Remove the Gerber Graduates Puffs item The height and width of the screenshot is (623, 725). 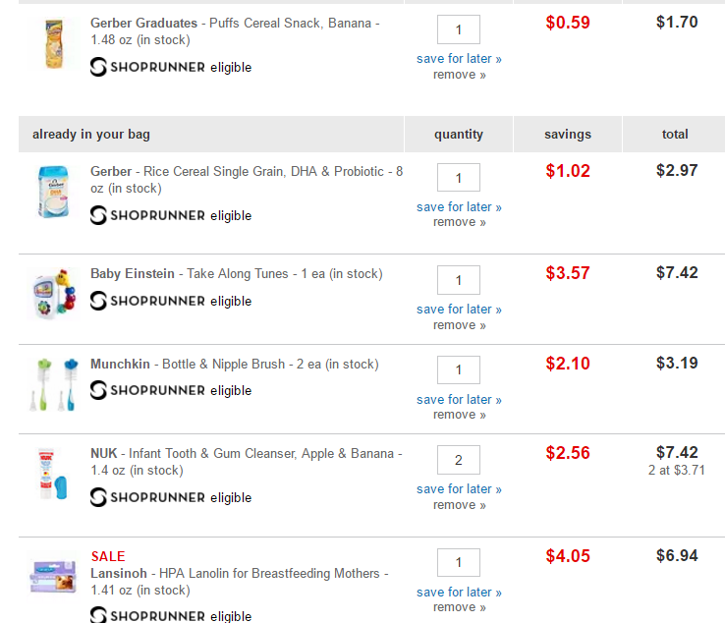[x=459, y=75]
